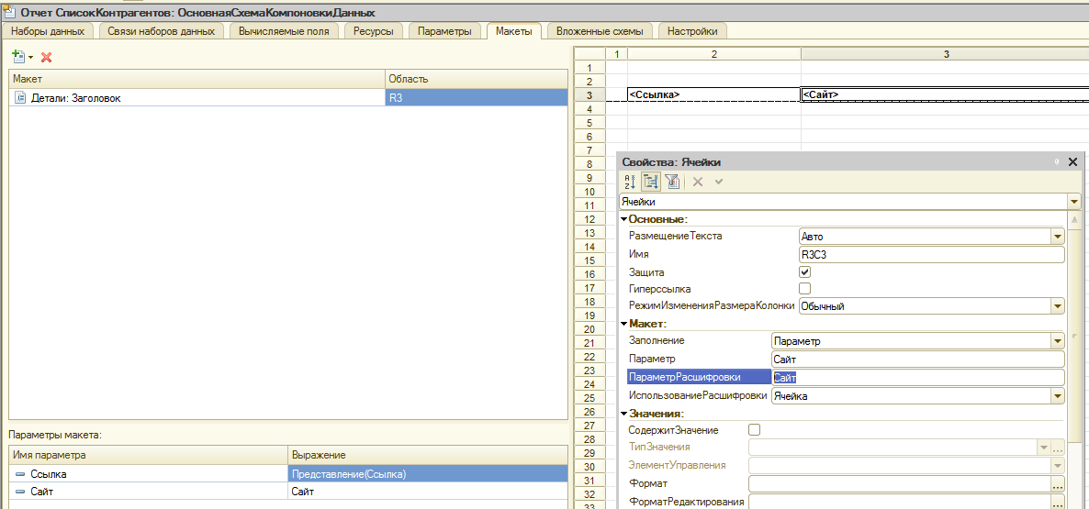Click the scroll-up arrow in the properties panel

click(x=1075, y=220)
